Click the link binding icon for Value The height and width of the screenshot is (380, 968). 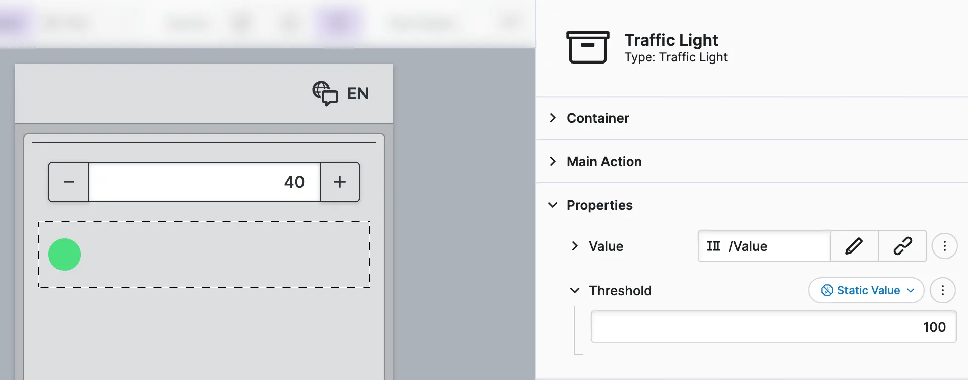[902, 246]
